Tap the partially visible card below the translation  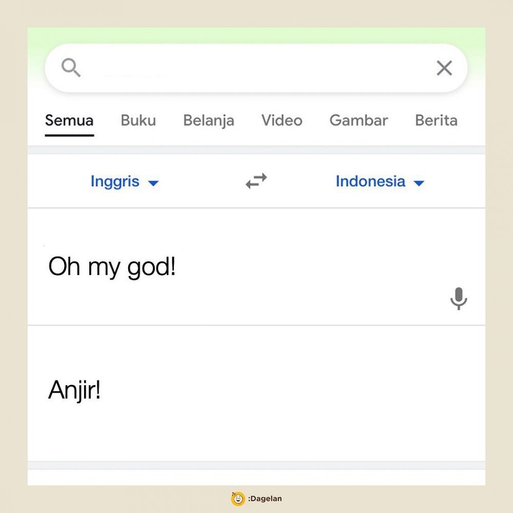(256, 478)
